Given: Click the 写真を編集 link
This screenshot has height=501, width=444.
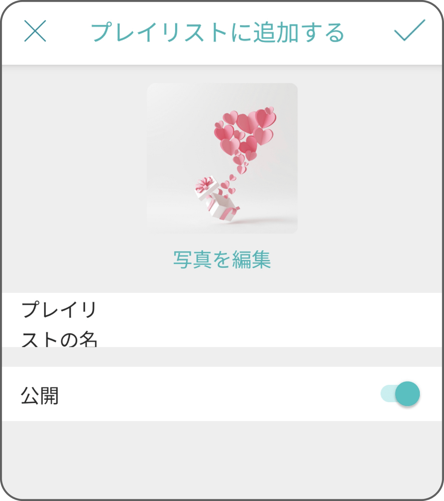Looking at the screenshot, I should pyautogui.click(x=222, y=260).
